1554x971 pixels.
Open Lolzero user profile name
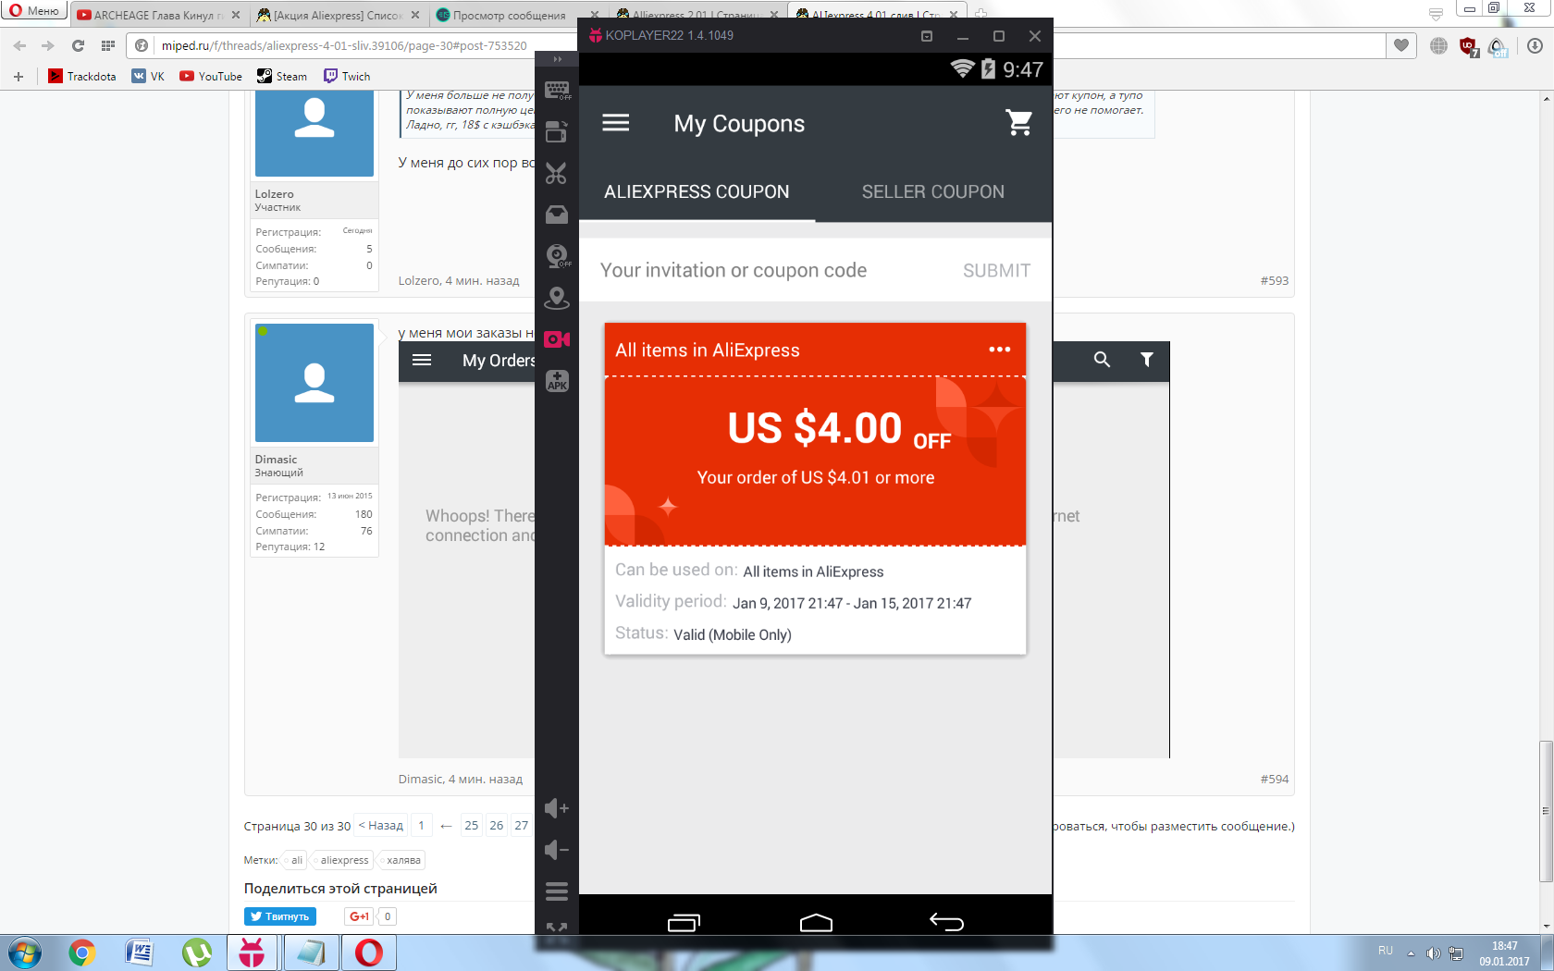tap(275, 194)
